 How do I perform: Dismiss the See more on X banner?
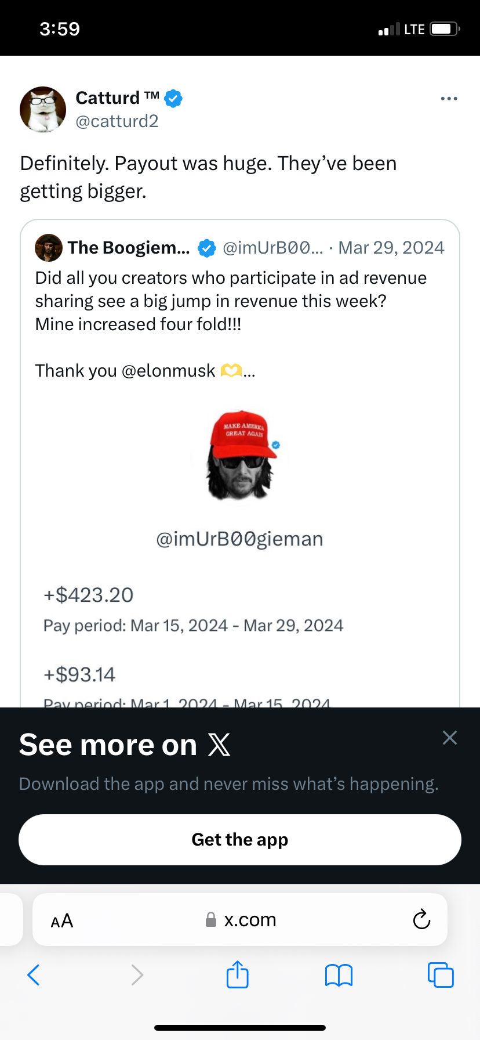pyautogui.click(x=449, y=738)
